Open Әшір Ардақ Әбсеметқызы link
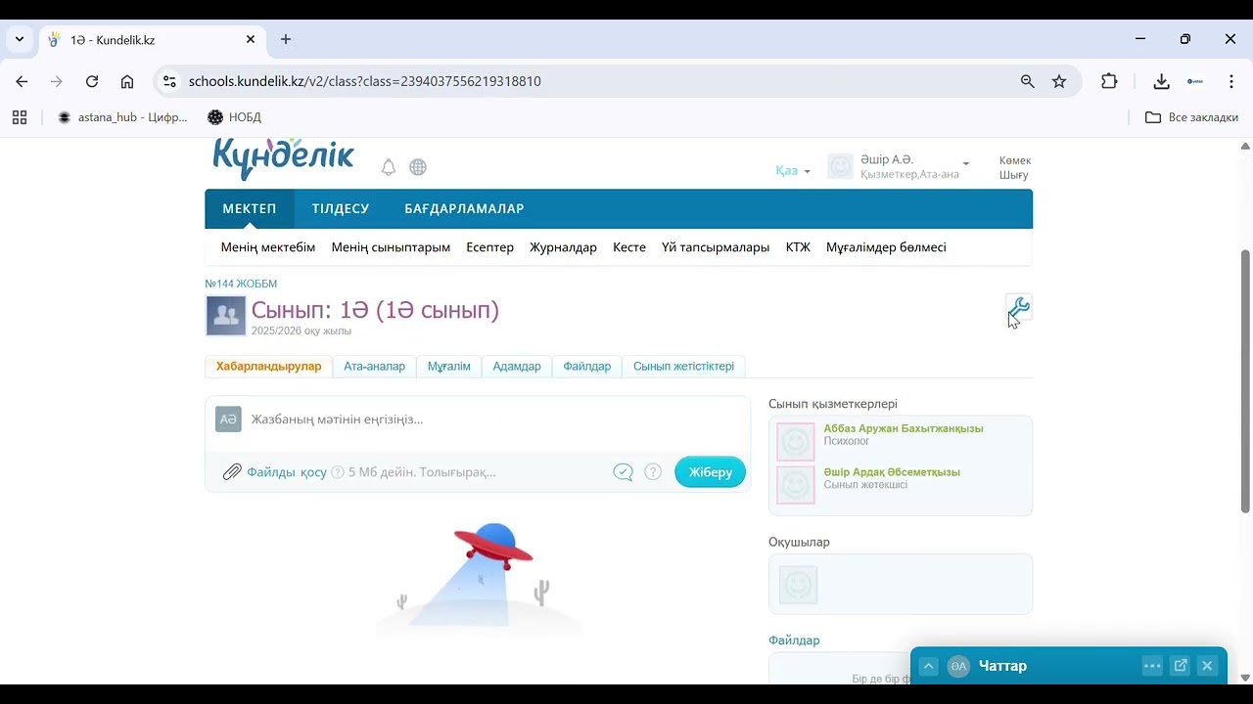 pyautogui.click(x=892, y=472)
